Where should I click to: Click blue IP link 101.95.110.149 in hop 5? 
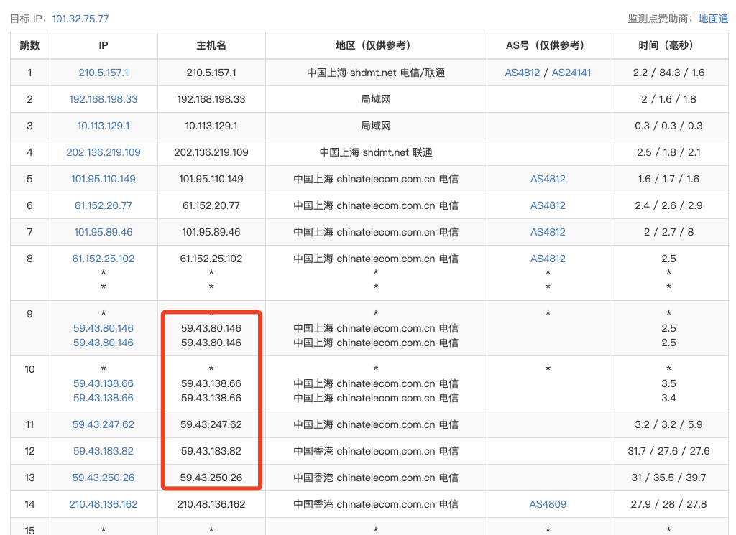click(x=103, y=179)
